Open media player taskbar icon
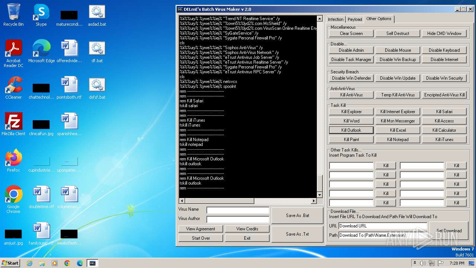 [55, 263]
